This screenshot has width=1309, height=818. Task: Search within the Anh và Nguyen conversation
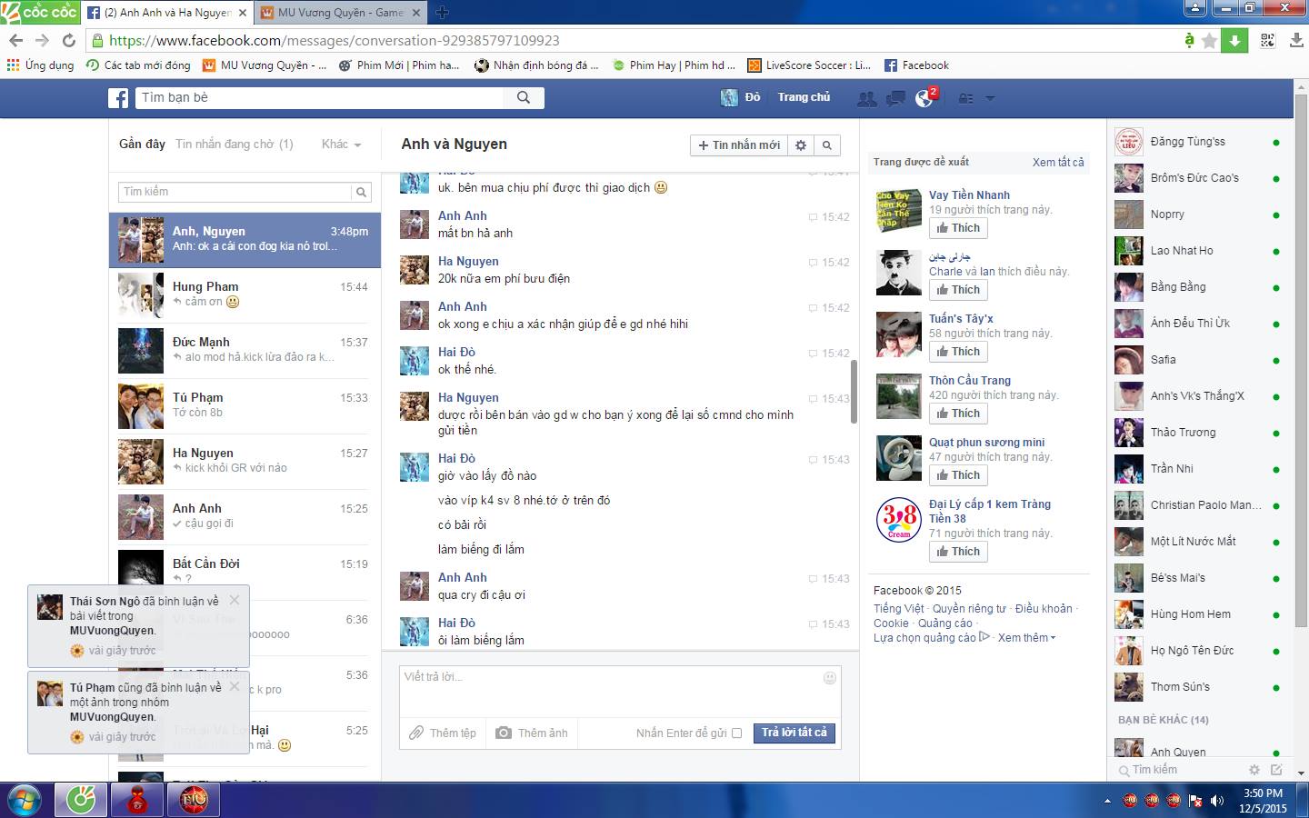coord(826,145)
